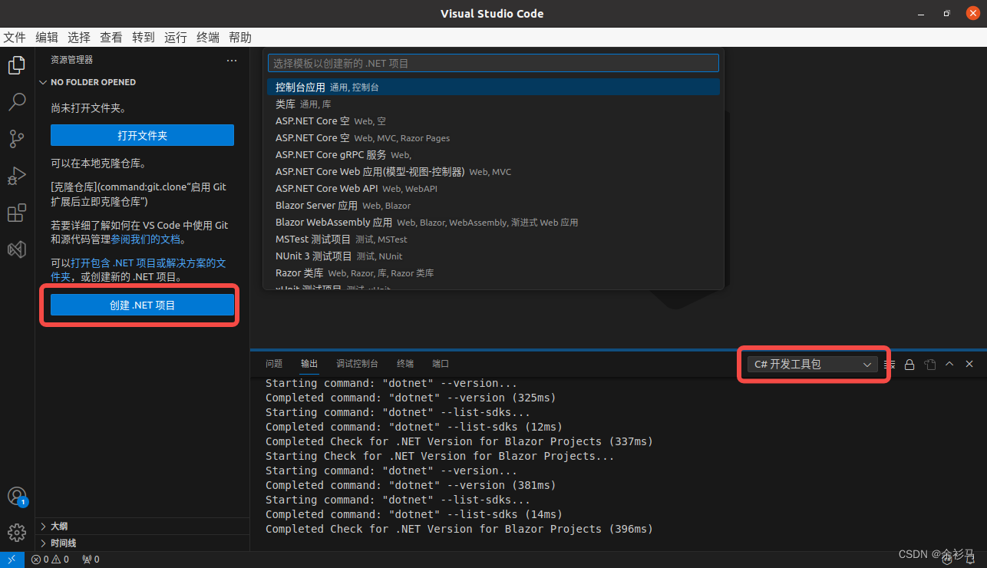This screenshot has width=987, height=568.
Task: Click the 创建 .NET 项目 button
Action: click(142, 305)
